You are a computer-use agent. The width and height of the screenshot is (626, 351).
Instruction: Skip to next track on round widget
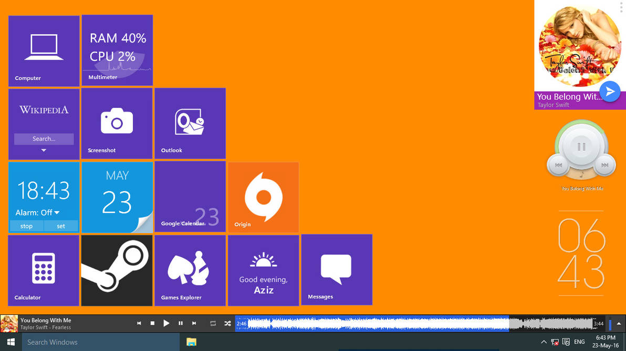tap(604, 165)
